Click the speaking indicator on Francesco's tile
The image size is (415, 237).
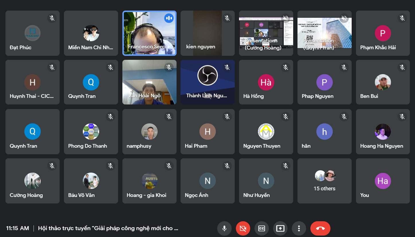click(x=169, y=18)
